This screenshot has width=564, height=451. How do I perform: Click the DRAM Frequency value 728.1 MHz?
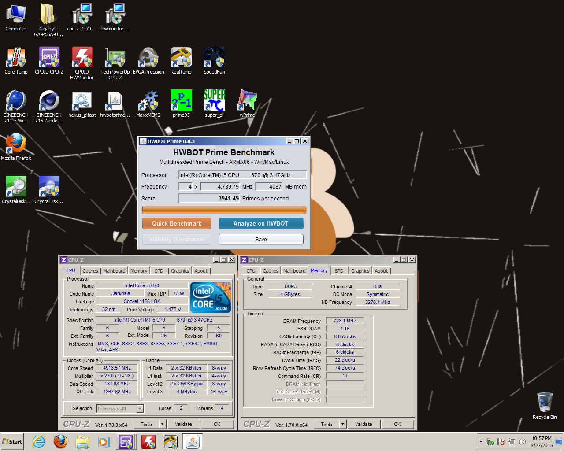345,321
